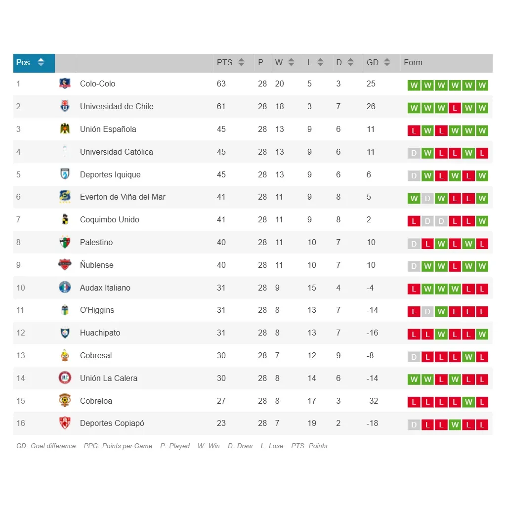
Task: Click the Cobreloa team logo
Action: (65, 401)
